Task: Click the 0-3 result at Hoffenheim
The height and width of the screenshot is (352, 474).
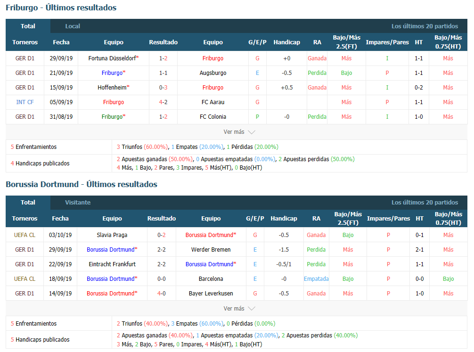Action: click(x=163, y=87)
